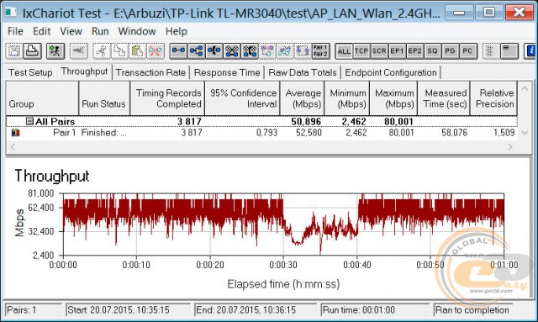Image resolution: width=538 pixels, height=322 pixels.
Task: Click the Pair 1 colored chart icon
Action: [x=15, y=133]
